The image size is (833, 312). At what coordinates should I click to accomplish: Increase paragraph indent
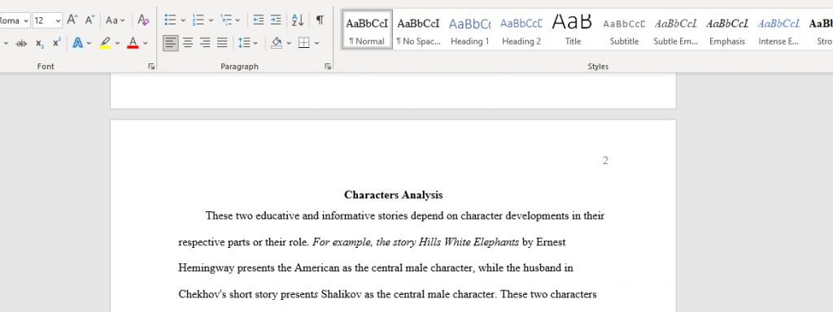tap(275, 20)
